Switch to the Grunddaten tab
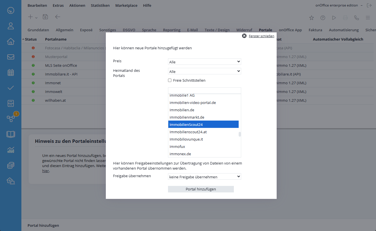376x231 pixels. point(38,30)
